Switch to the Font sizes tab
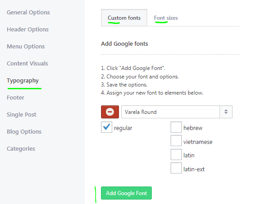The width and height of the screenshot is (255, 204). [x=166, y=18]
